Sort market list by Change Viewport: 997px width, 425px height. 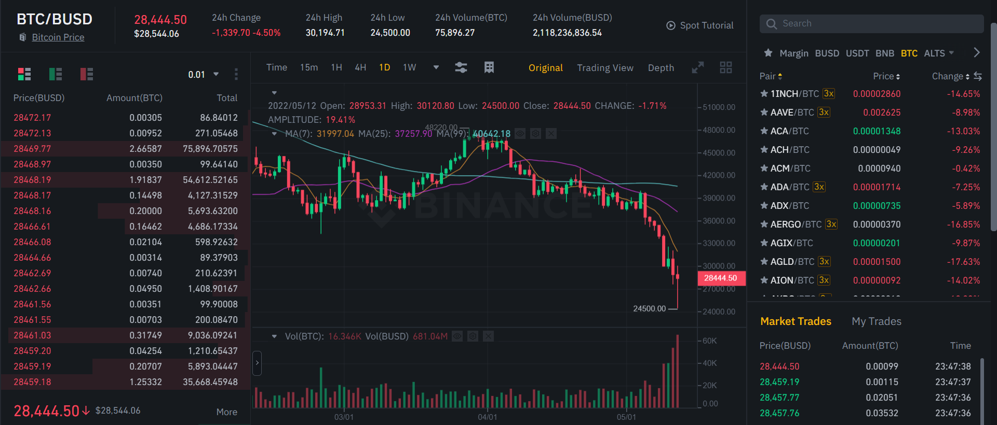point(950,76)
